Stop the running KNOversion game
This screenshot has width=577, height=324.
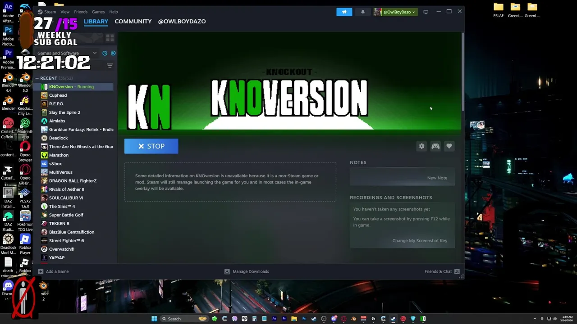pyautogui.click(x=151, y=146)
